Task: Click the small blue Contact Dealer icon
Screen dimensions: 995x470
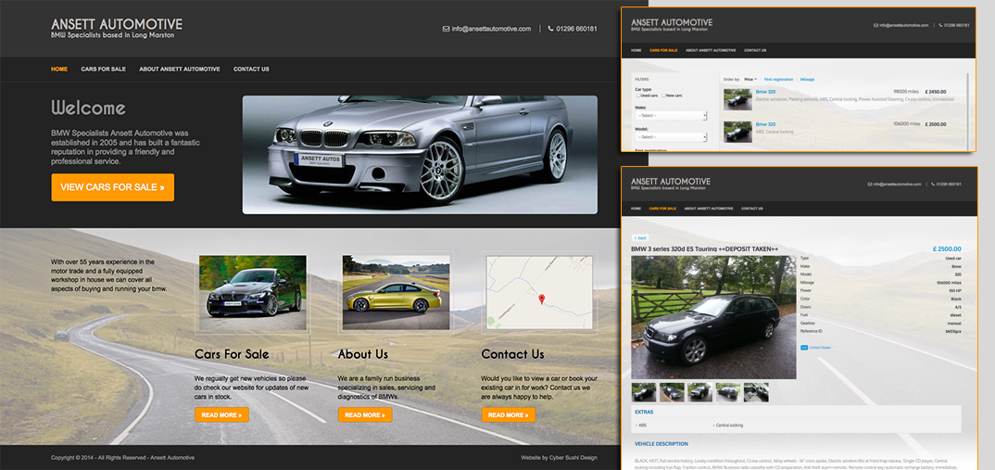Action: 803,347
